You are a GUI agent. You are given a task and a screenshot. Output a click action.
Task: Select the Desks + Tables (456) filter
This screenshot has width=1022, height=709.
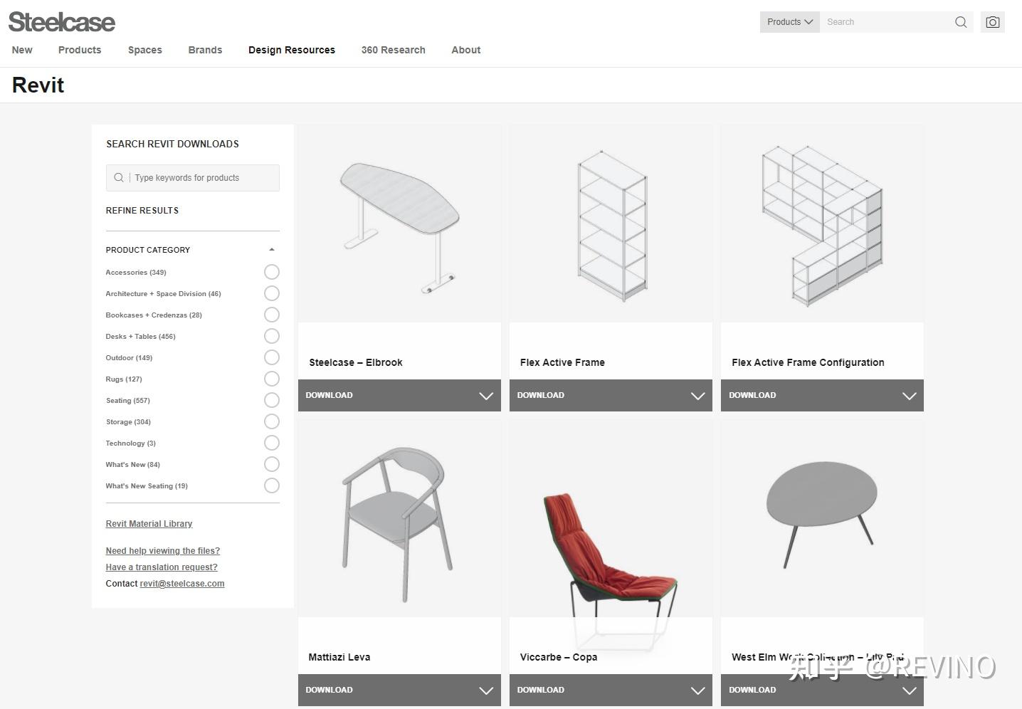(272, 336)
